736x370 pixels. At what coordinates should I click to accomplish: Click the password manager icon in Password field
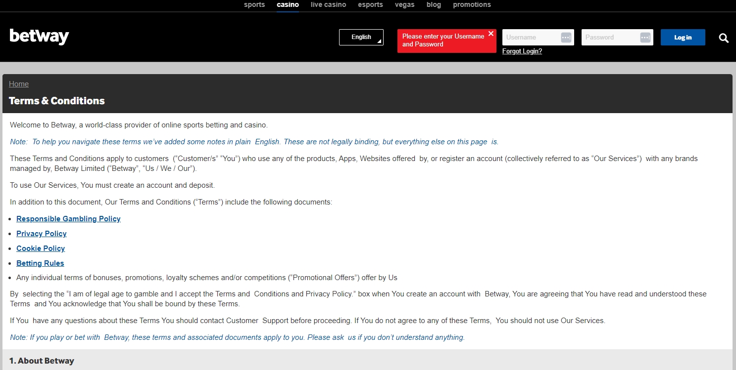point(645,38)
